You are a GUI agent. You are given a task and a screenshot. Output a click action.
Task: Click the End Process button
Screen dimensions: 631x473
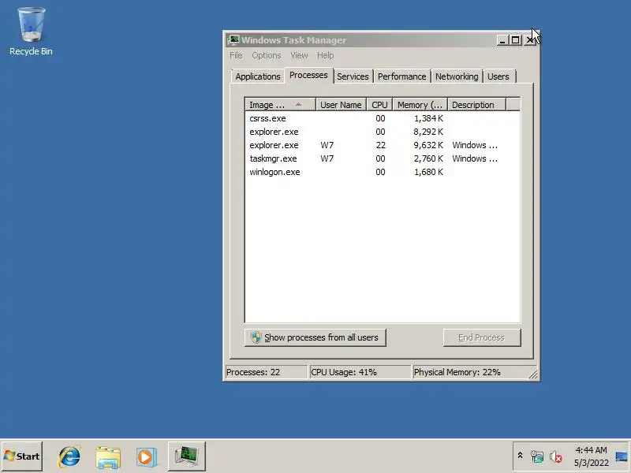[x=482, y=337]
